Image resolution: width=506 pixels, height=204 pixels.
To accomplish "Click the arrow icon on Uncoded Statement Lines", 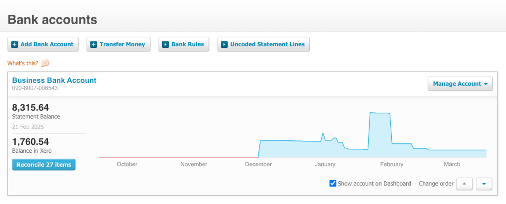I will (x=224, y=44).
